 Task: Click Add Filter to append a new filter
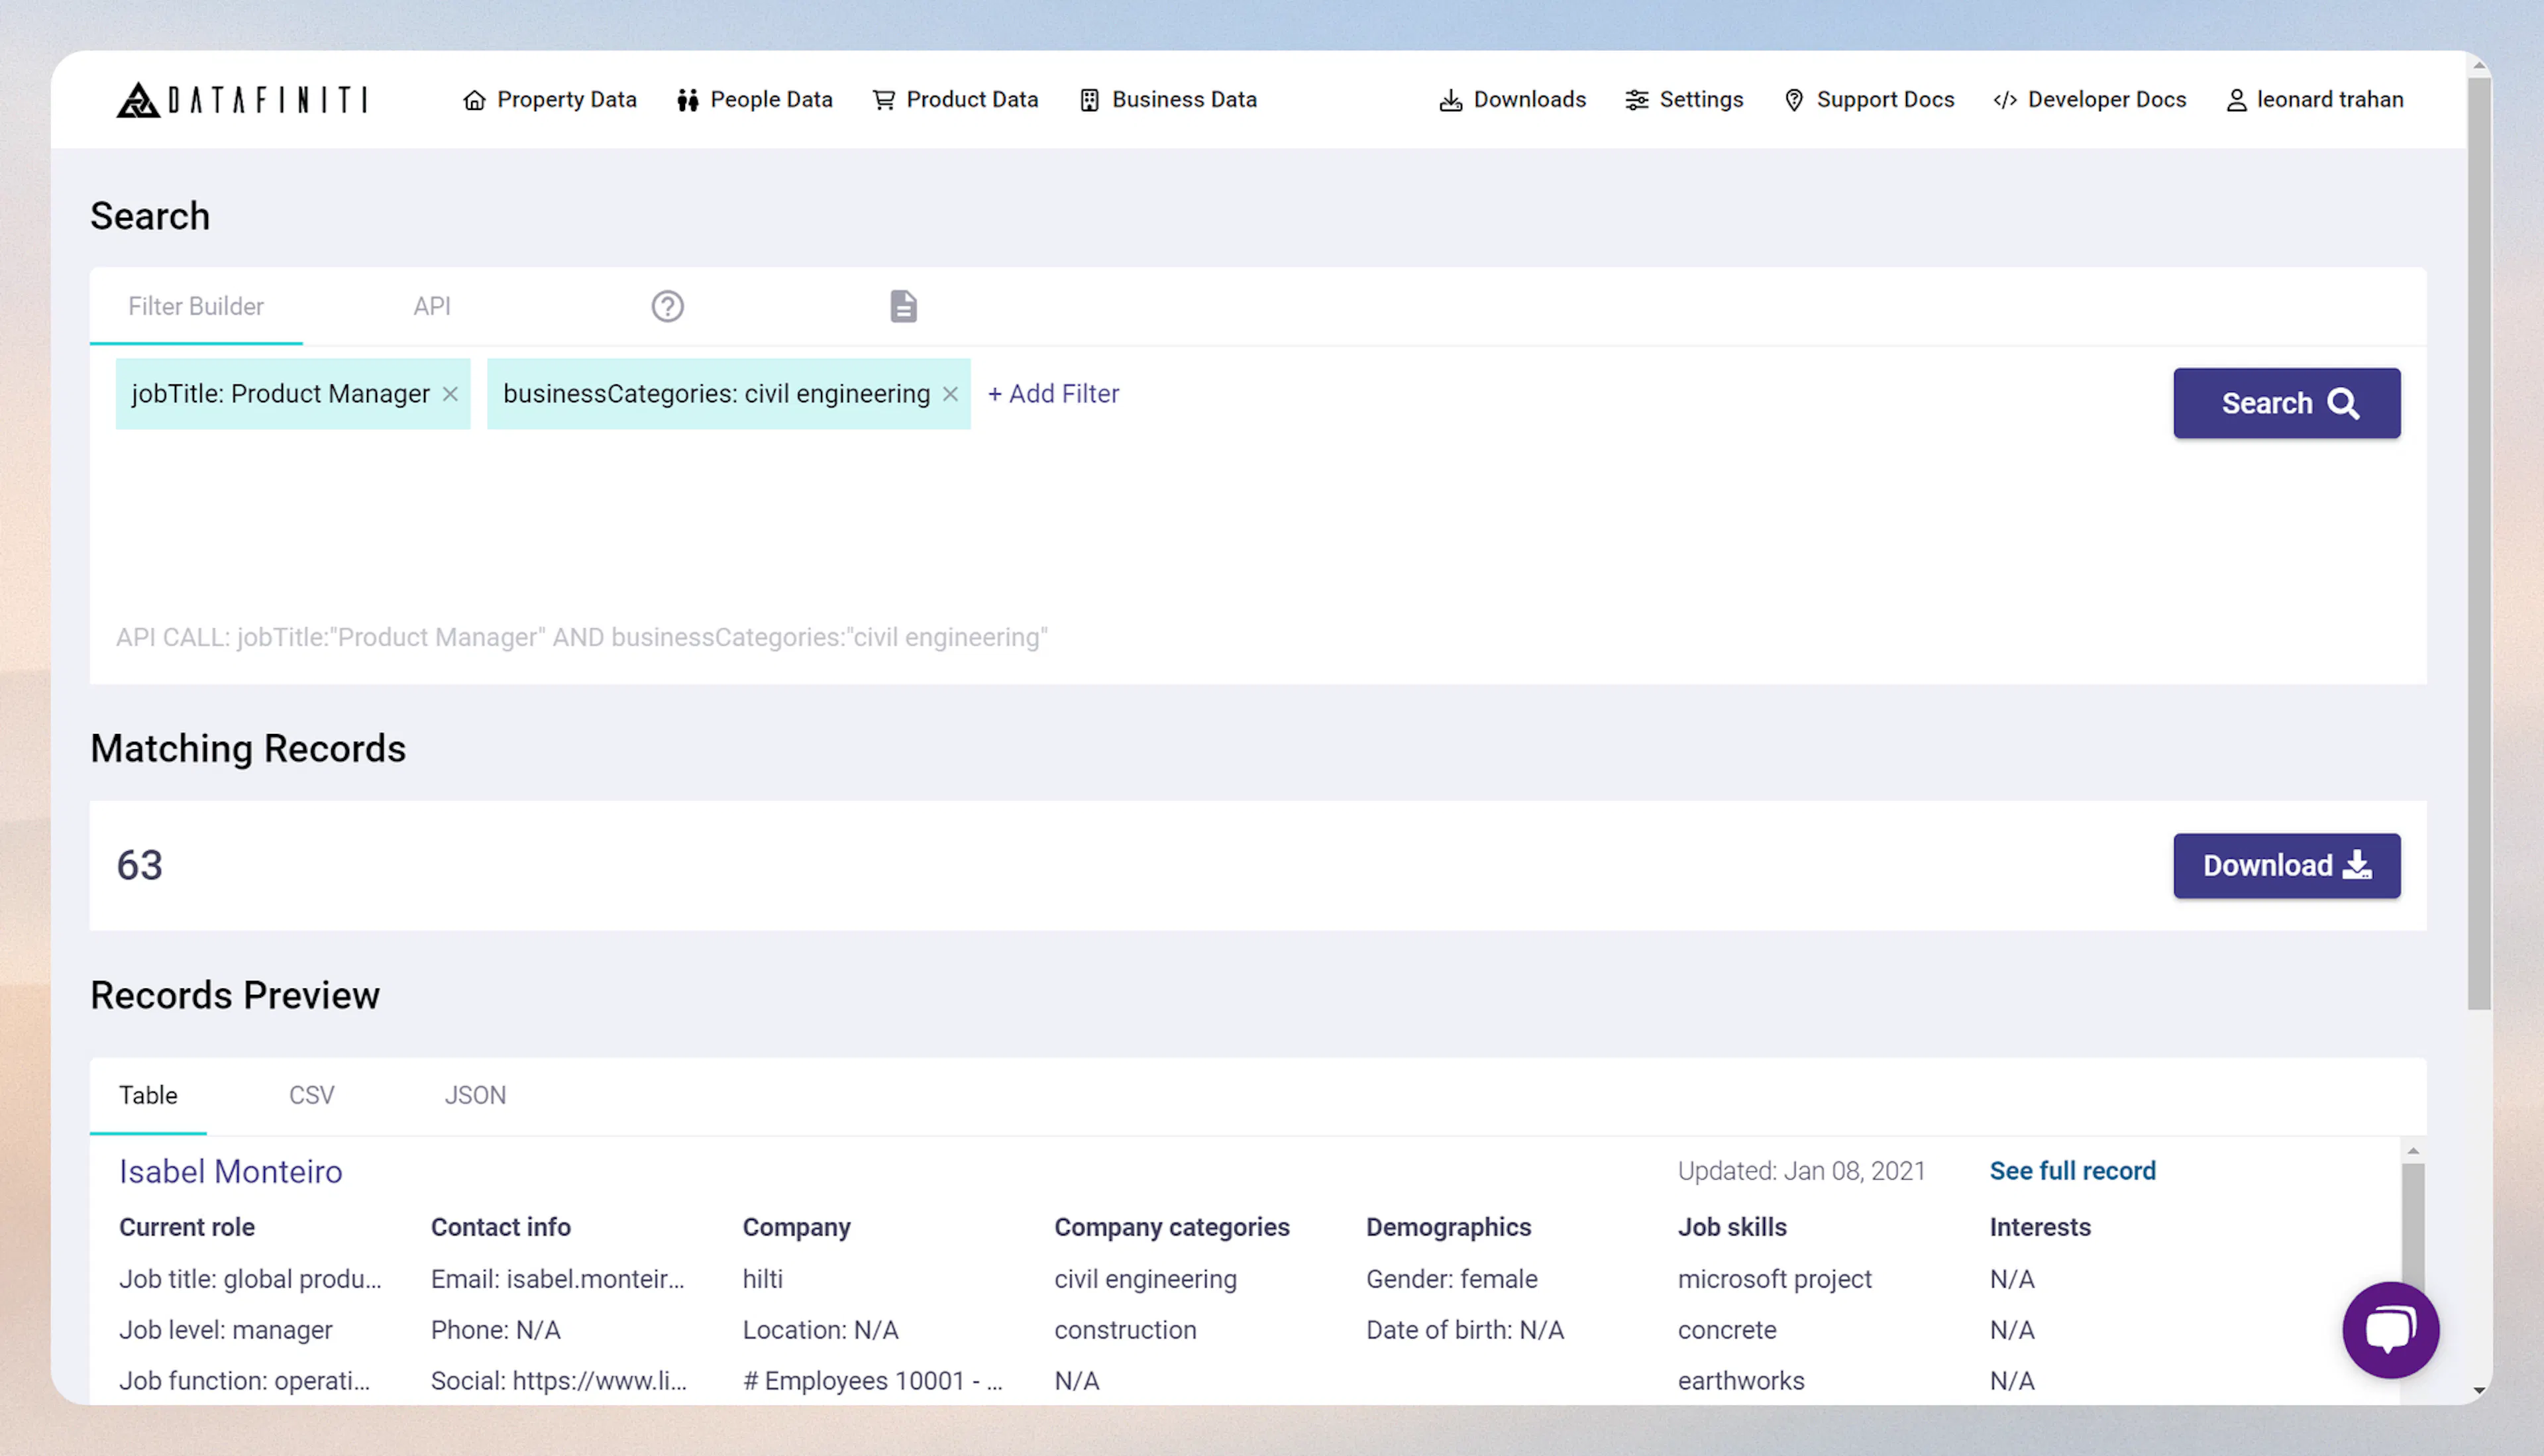coord(1053,393)
